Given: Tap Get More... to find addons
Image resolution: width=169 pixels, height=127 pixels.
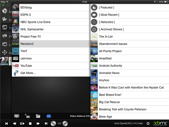Looking at the screenshot, I should tap(51, 73).
